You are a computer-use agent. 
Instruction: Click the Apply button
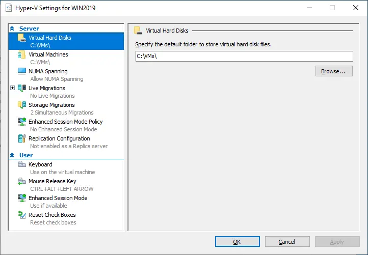(337, 242)
